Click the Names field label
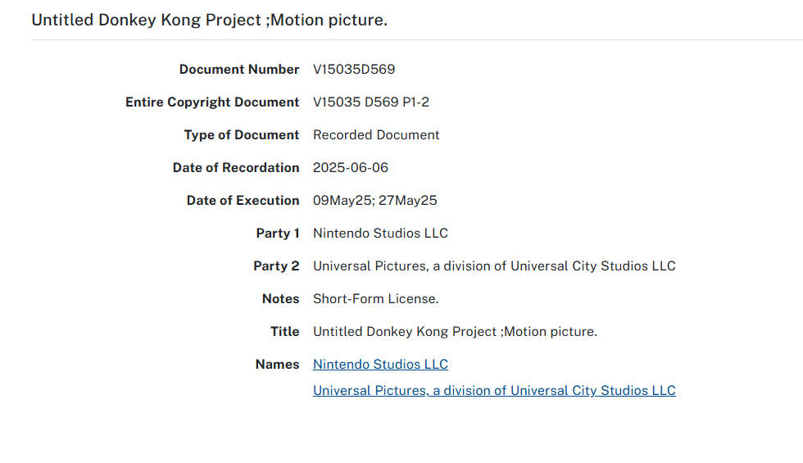This screenshot has height=463, width=803. point(277,365)
